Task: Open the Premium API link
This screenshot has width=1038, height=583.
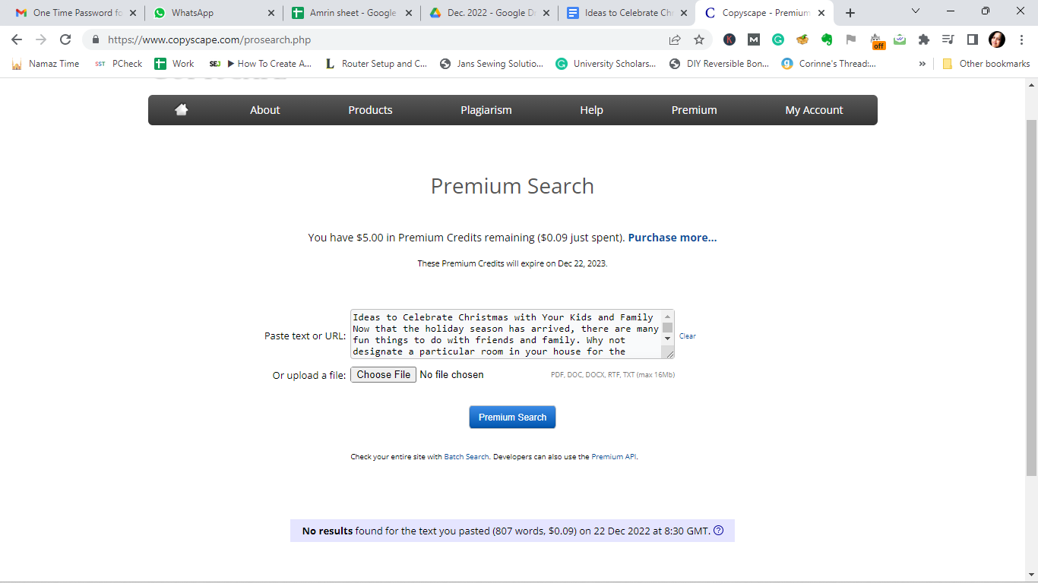Action: pos(614,457)
